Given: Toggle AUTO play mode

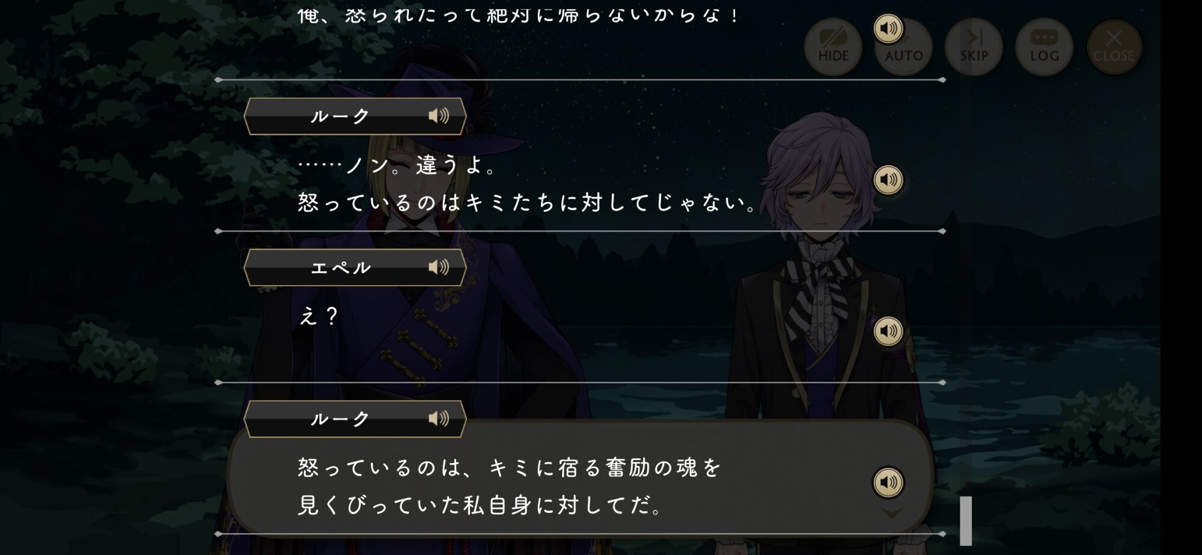Looking at the screenshot, I should click(x=904, y=47).
